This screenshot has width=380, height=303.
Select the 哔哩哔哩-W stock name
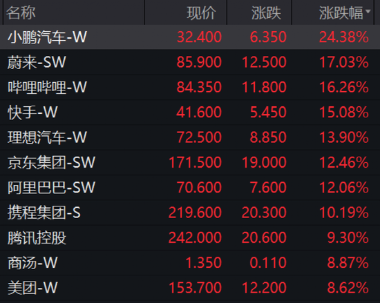47,87
